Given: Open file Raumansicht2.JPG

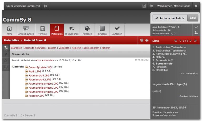Looking at the screenshot, I should [40, 80].
